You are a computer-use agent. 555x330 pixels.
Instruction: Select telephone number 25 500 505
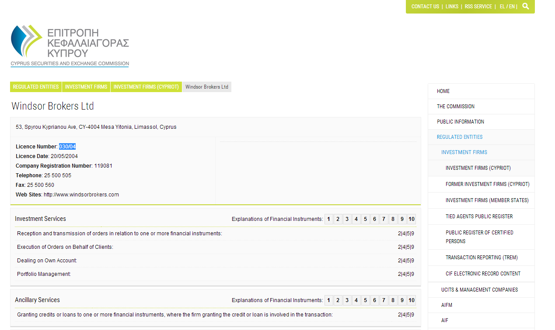pyautogui.click(x=58, y=175)
